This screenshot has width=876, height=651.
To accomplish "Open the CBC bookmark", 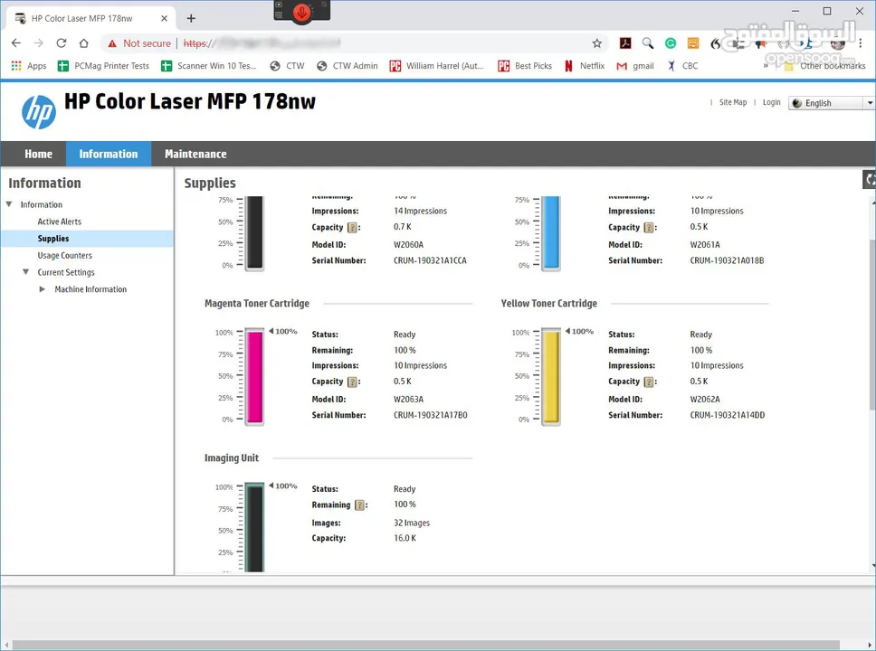I will pos(682,66).
